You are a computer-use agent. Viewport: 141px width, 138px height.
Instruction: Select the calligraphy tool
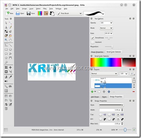(6, 27)
